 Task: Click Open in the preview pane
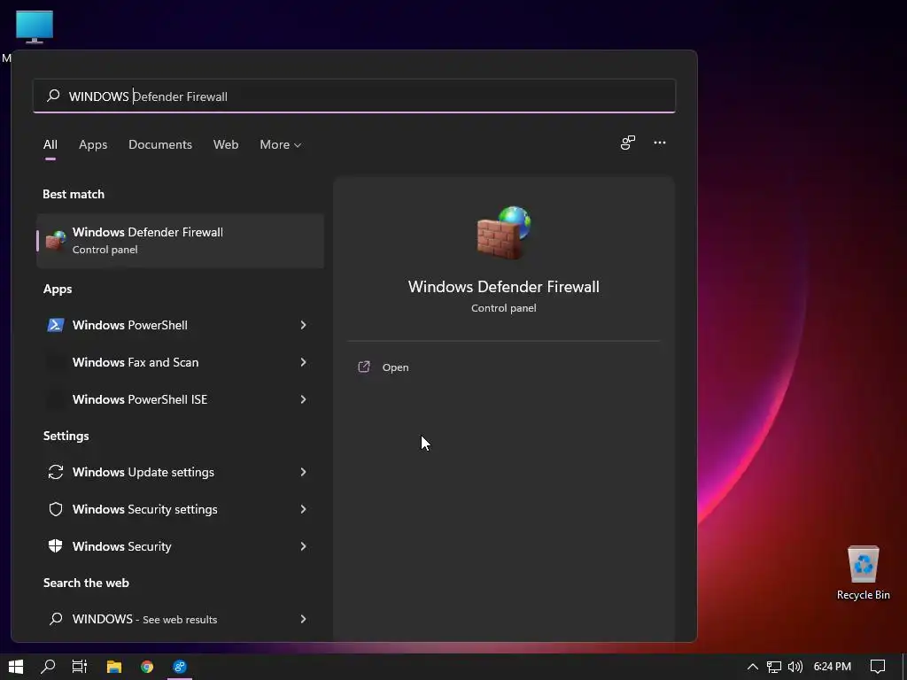395,367
